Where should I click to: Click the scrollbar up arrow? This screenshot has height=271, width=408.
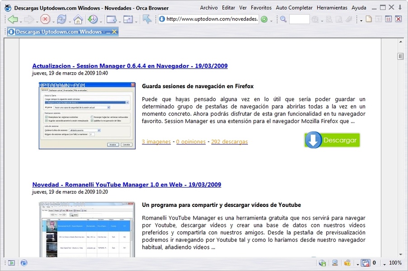point(400,42)
